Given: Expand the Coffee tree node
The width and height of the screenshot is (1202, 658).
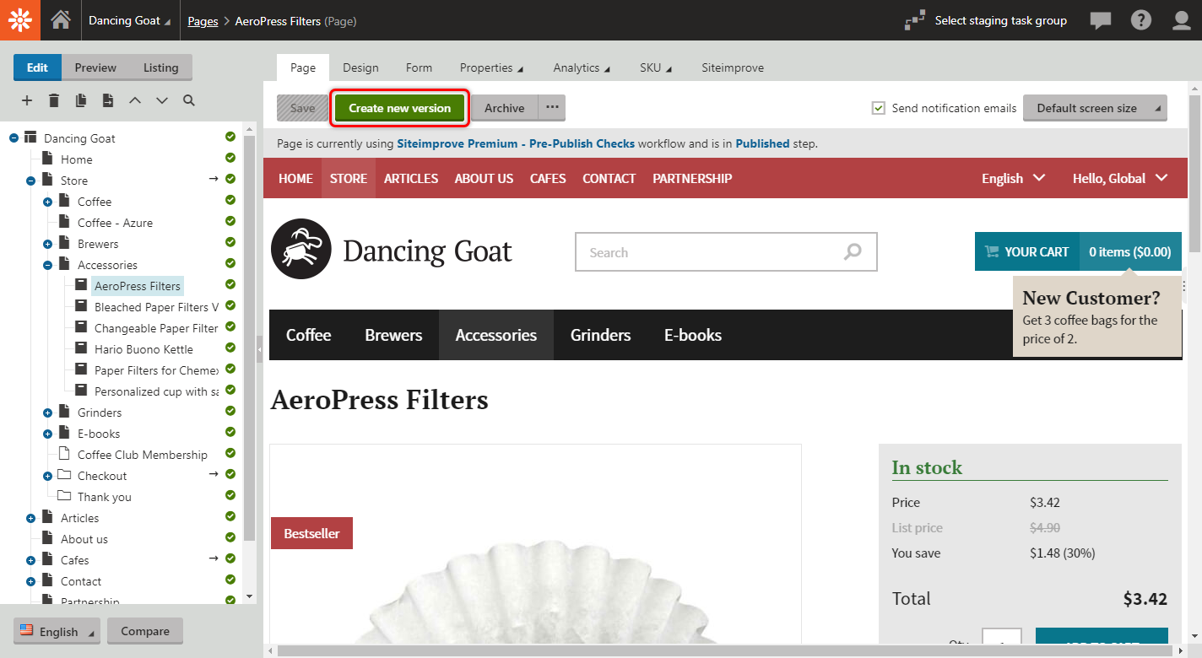Looking at the screenshot, I should pos(47,202).
